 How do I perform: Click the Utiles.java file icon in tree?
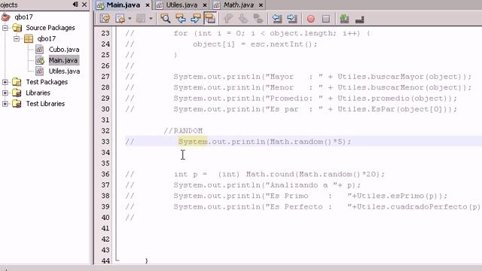click(40, 72)
